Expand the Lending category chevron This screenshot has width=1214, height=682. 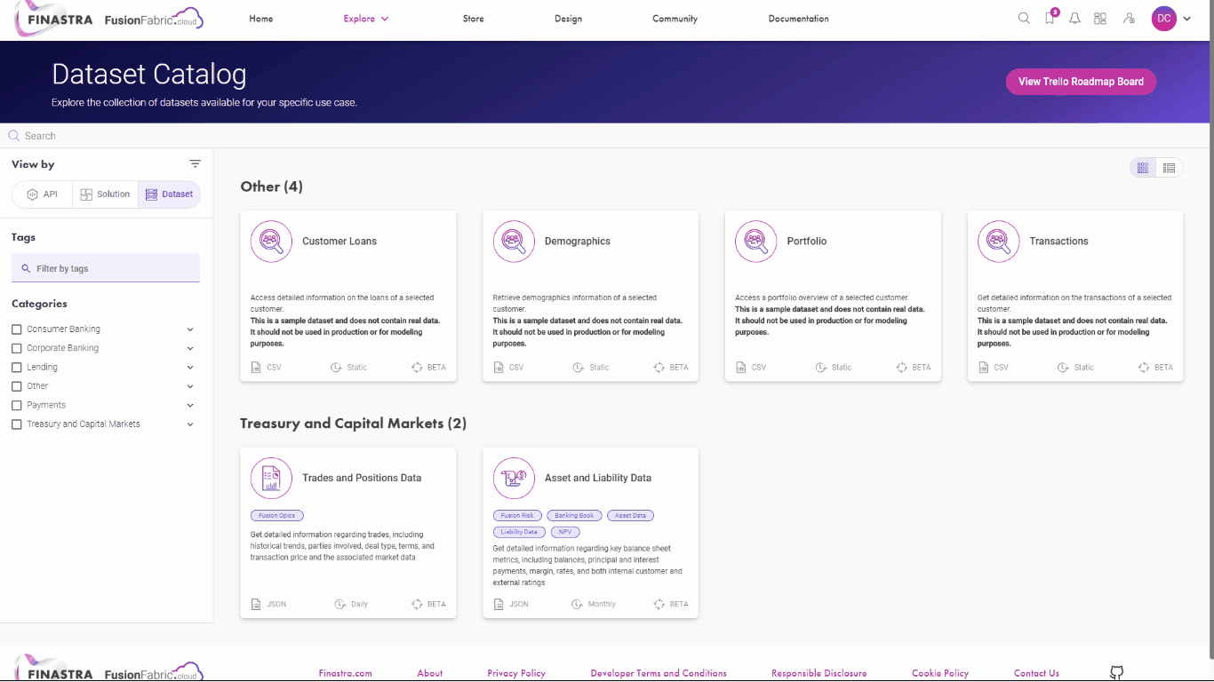click(x=190, y=368)
